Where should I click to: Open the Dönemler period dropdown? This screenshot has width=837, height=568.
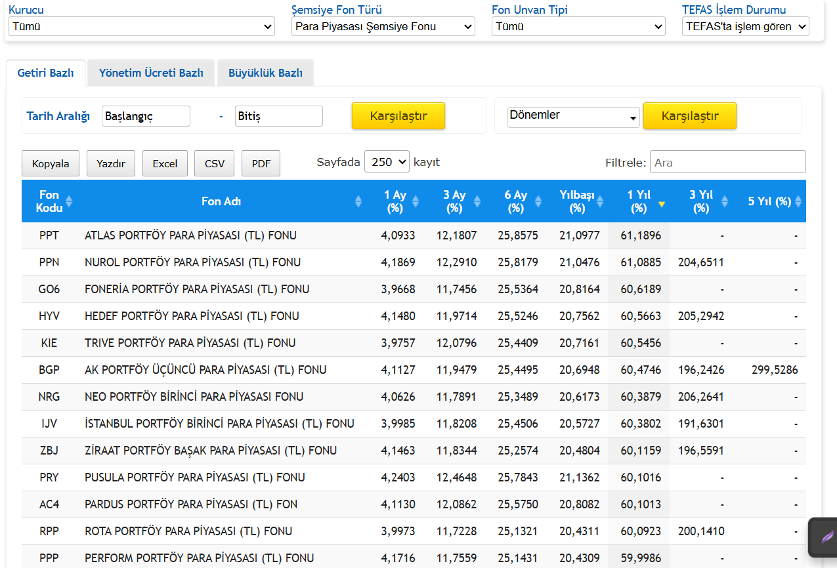(574, 116)
